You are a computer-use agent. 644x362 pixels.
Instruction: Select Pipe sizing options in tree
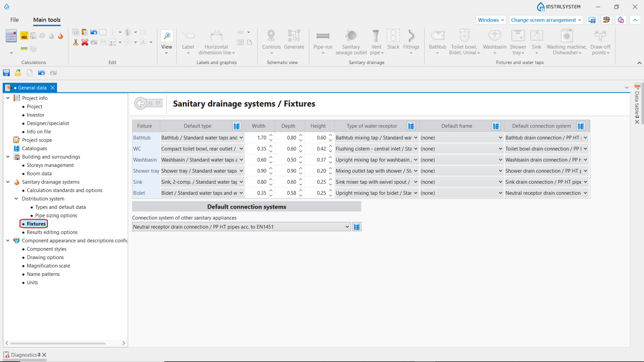pyautogui.click(x=56, y=215)
